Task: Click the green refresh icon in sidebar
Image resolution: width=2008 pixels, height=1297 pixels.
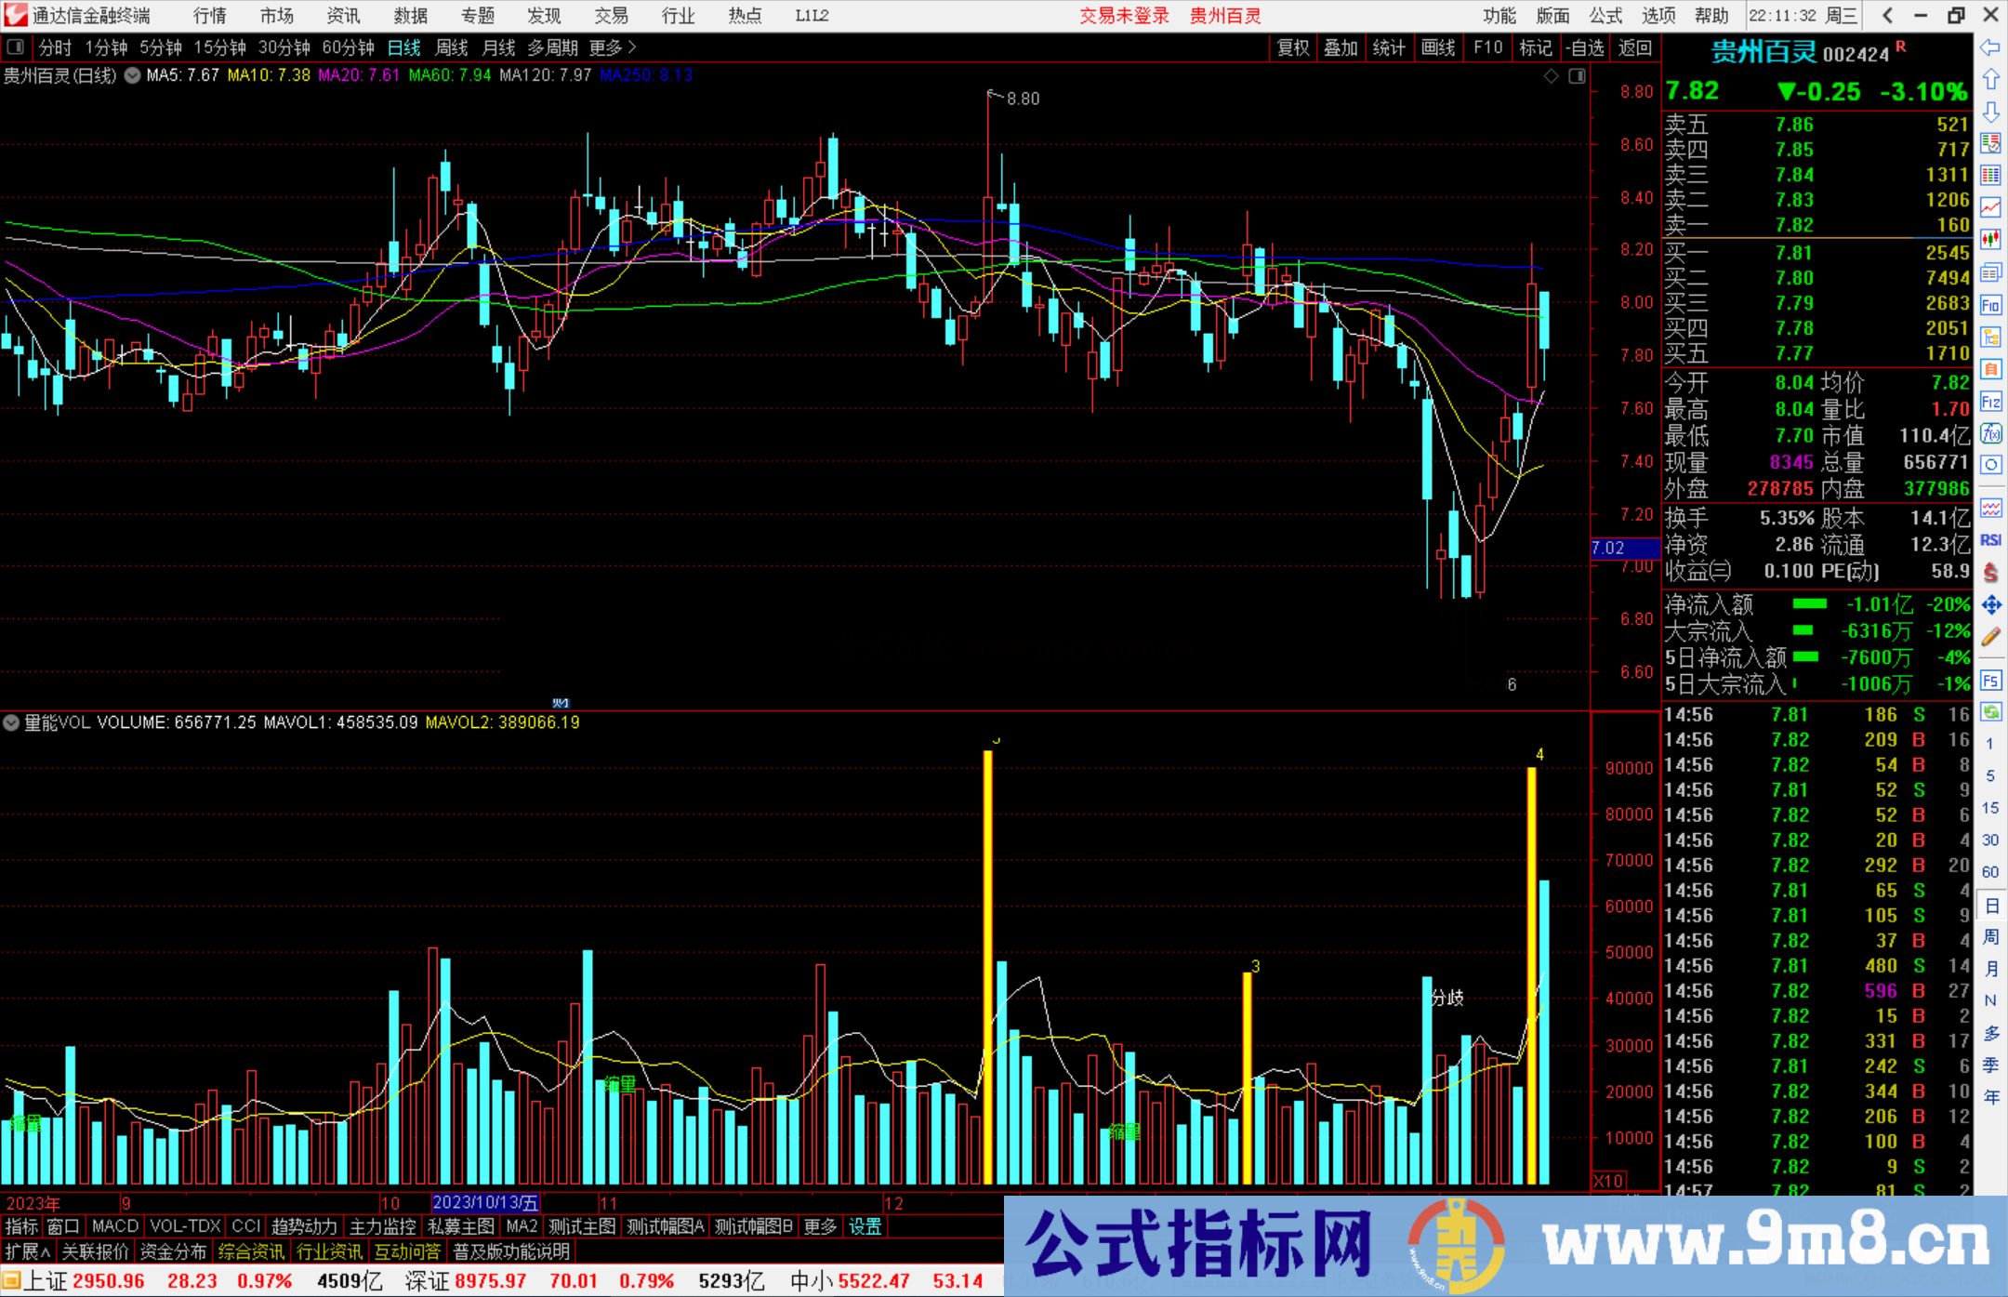Action: click(x=1990, y=712)
